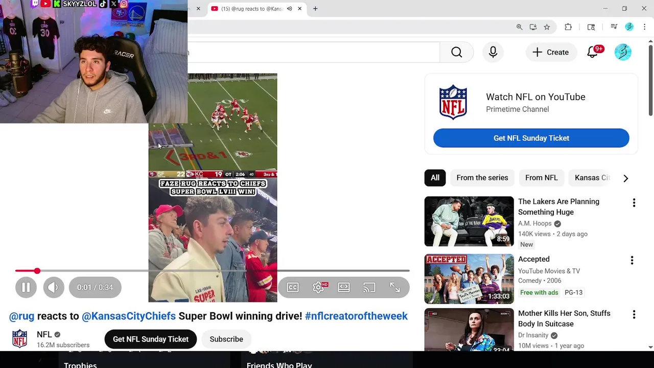
Task: Click the YouTube search input field
Action: point(313,52)
